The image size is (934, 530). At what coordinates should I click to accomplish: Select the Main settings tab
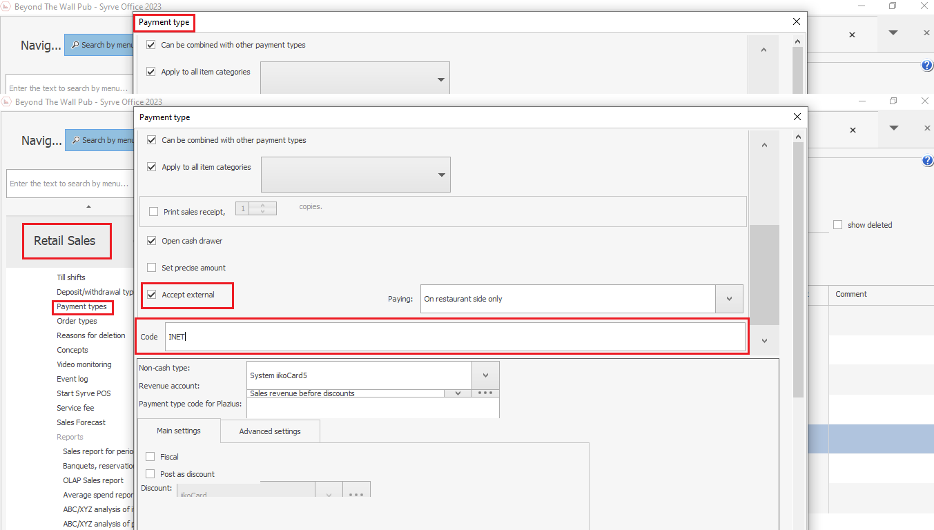179,431
